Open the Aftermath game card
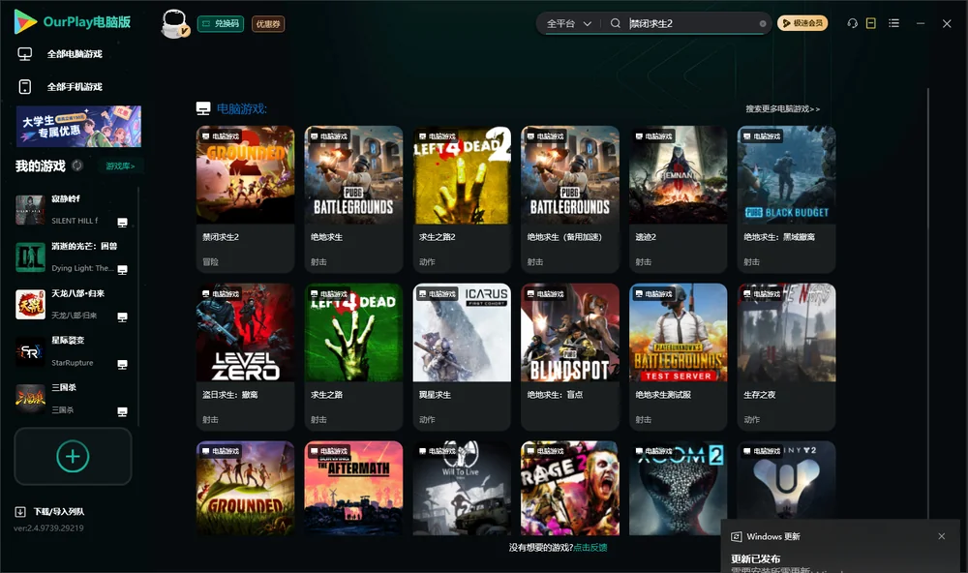The height and width of the screenshot is (573, 968). point(353,488)
